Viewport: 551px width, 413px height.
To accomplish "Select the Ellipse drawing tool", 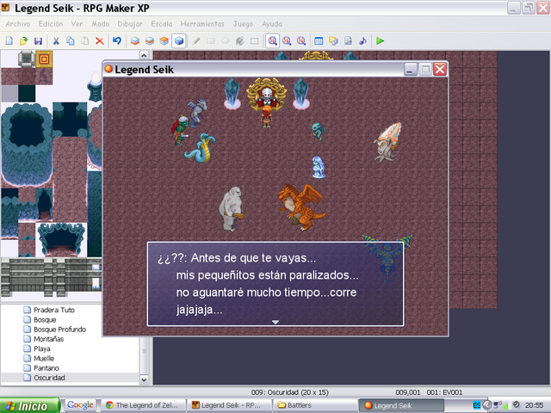I will 226,40.
